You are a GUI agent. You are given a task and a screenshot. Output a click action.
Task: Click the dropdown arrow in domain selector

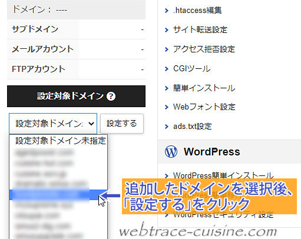click(x=91, y=124)
